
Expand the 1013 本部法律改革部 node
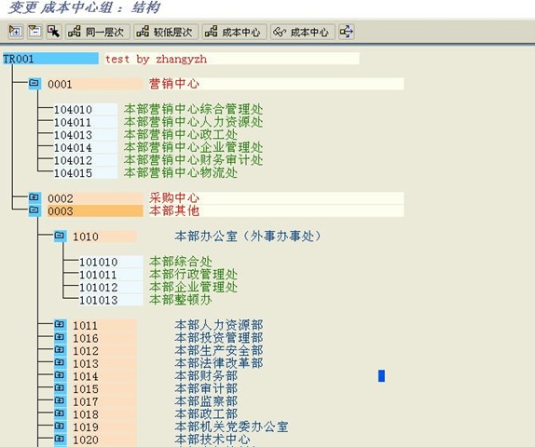point(60,362)
